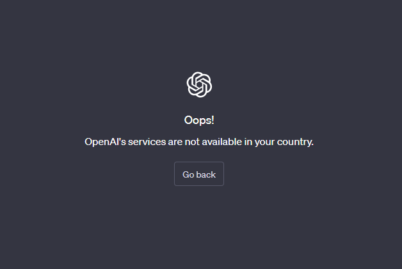
Task: Click the word "services" in the message
Action: pos(147,142)
